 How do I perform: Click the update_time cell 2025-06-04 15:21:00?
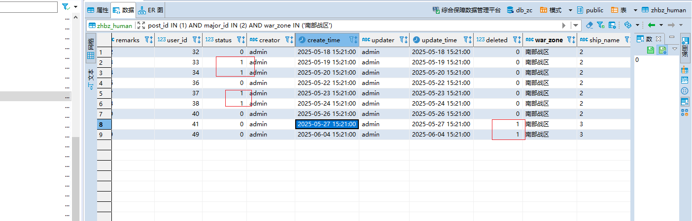coord(441,135)
